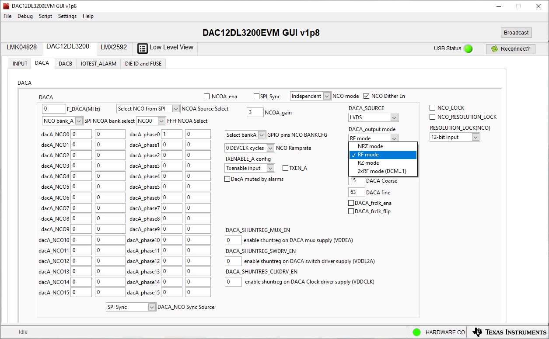Open the Debug menu

[25, 16]
